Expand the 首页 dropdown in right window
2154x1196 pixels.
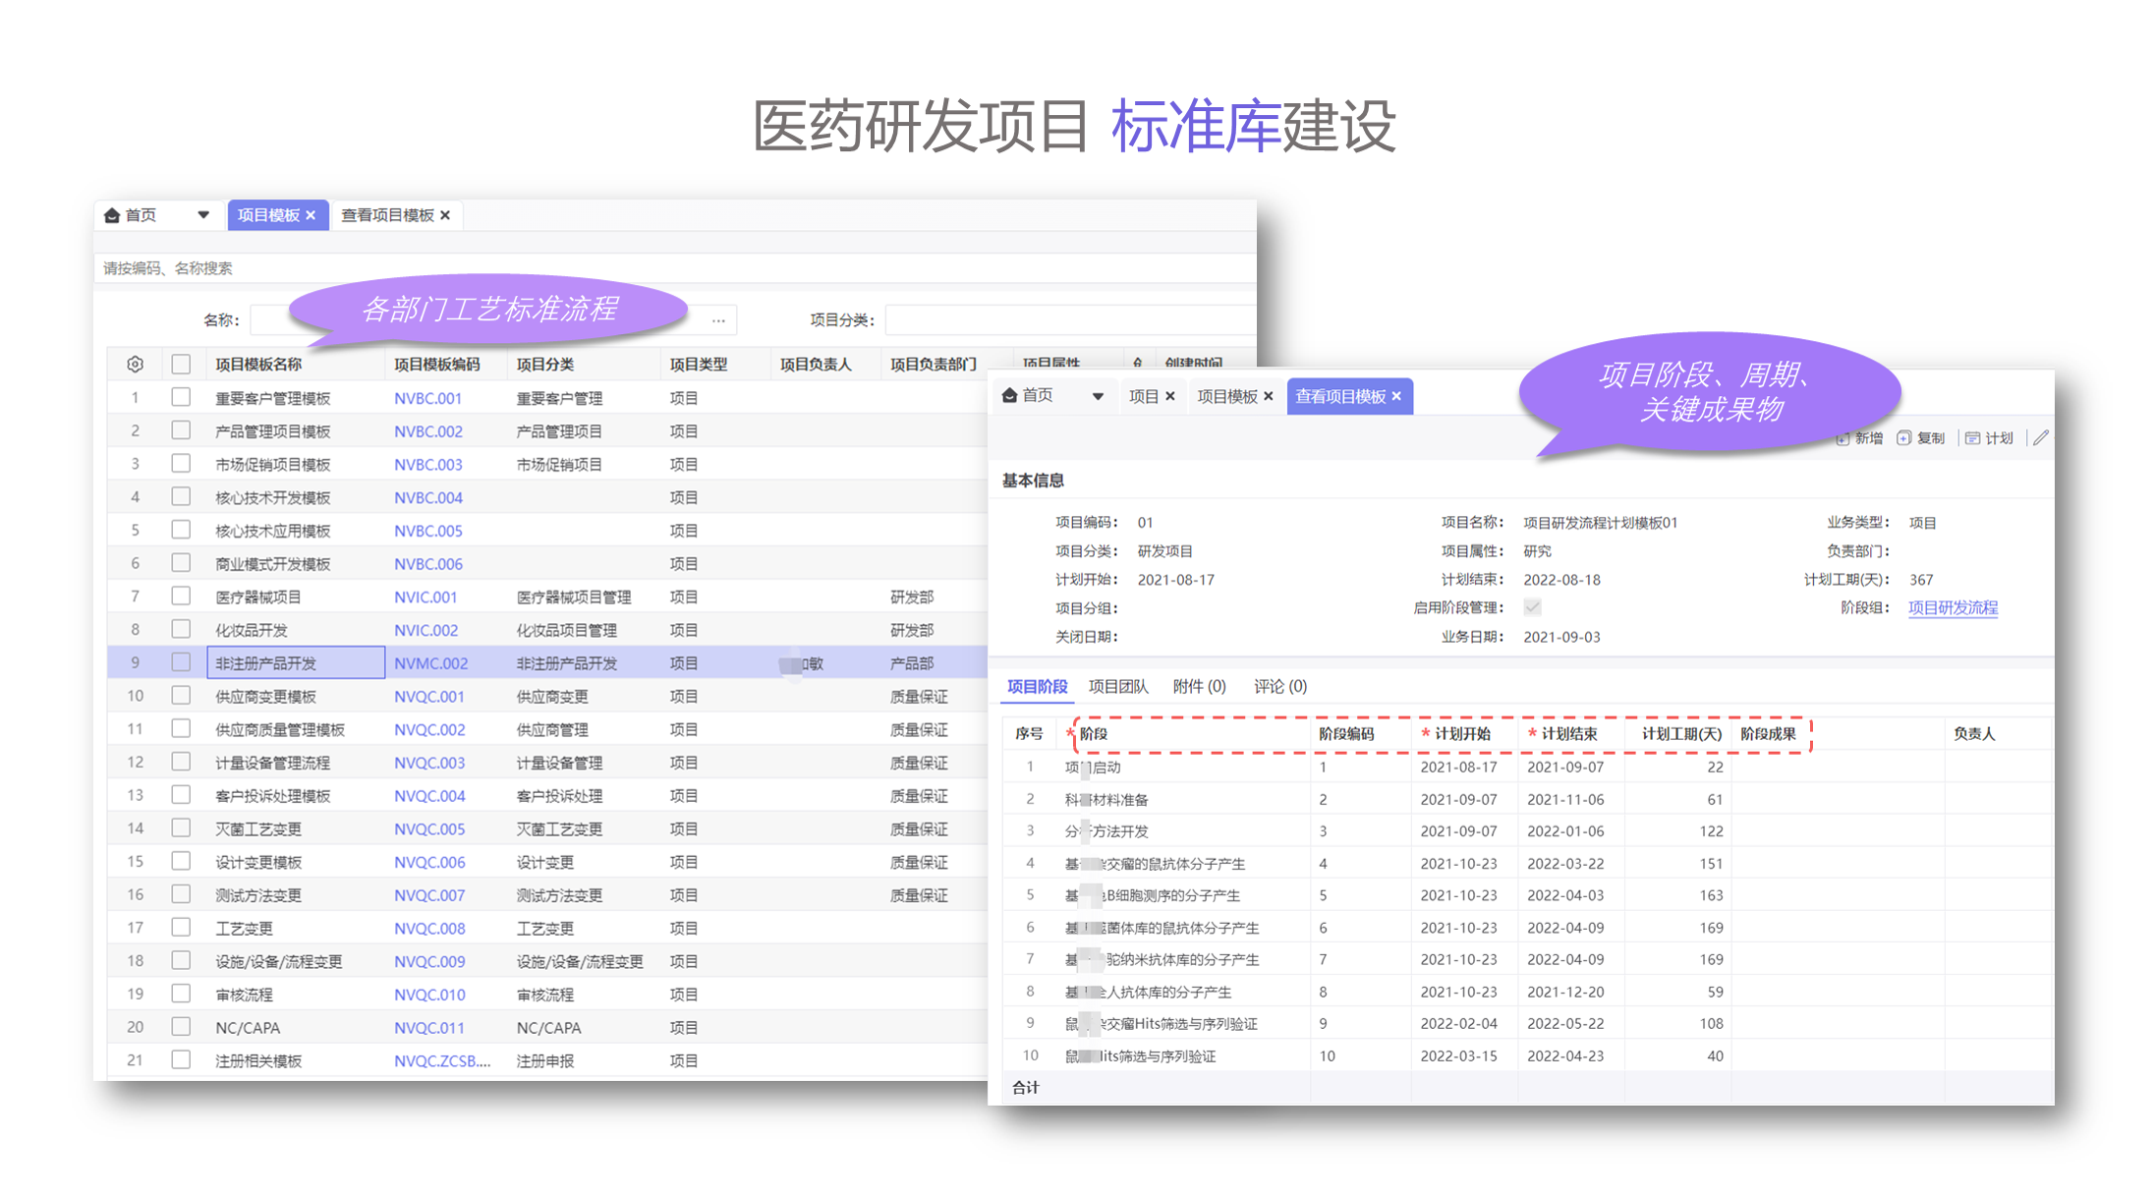[1098, 396]
